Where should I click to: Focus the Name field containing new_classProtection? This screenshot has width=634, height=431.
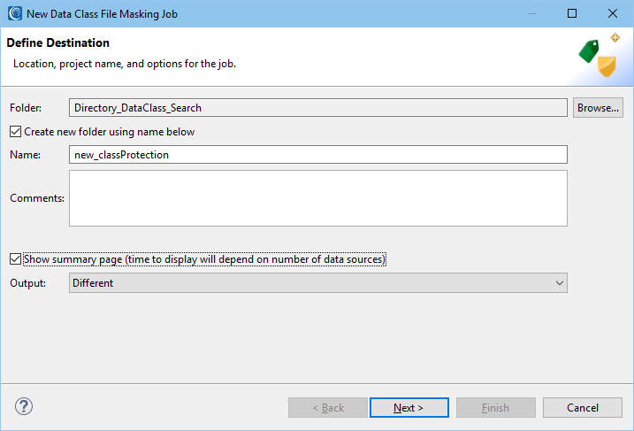click(x=318, y=155)
